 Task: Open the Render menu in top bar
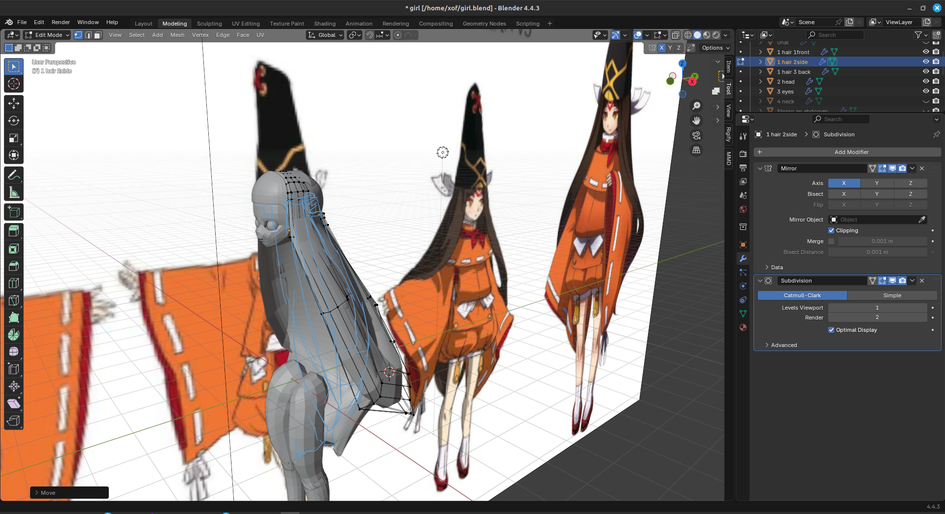point(61,22)
